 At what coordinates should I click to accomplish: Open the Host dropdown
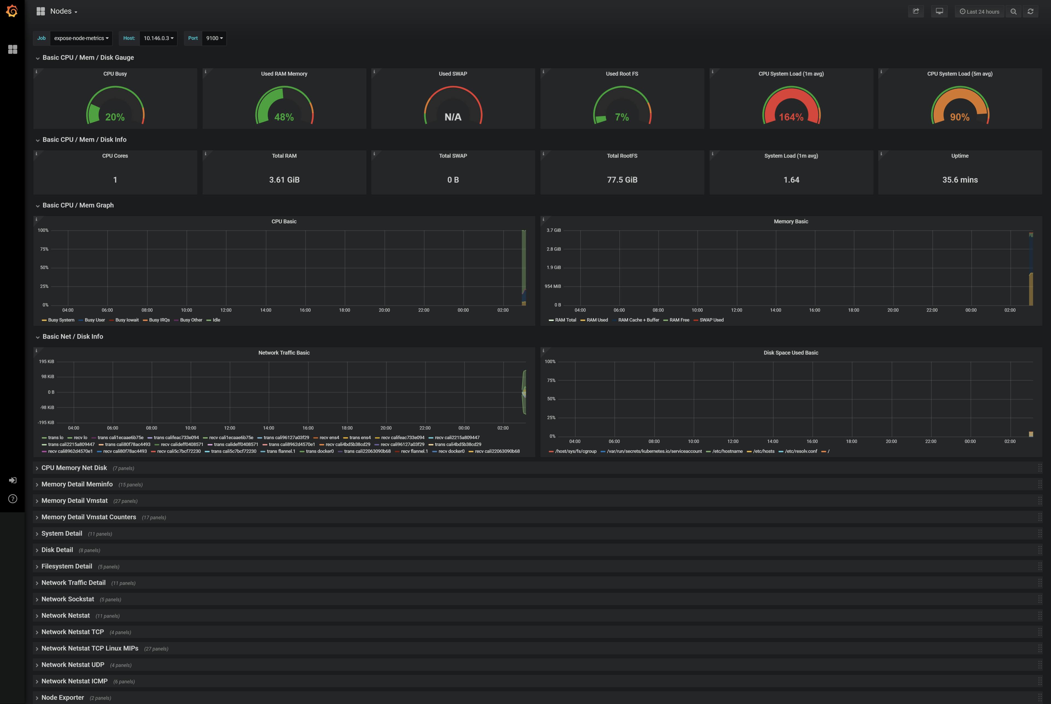click(158, 38)
